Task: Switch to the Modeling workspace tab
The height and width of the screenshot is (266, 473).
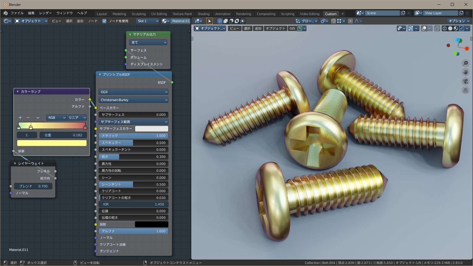Action: point(119,14)
